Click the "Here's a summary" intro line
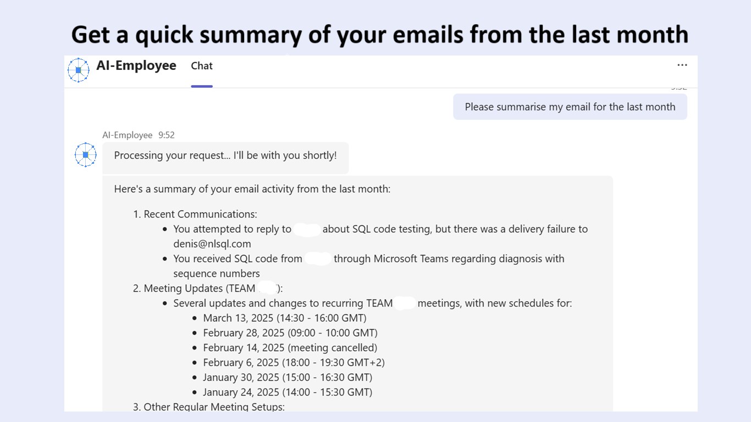This screenshot has width=751, height=422. point(252,189)
